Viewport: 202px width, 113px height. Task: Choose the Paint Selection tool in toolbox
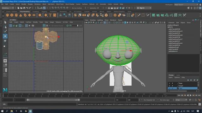(5, 31)
